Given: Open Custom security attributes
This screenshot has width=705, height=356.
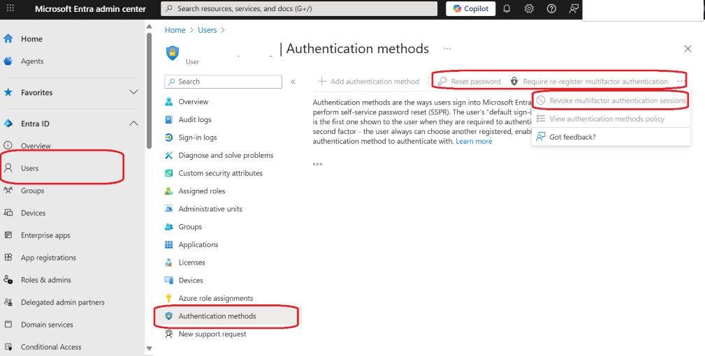Looking at the screenshot, I should [x=220, y=173].
